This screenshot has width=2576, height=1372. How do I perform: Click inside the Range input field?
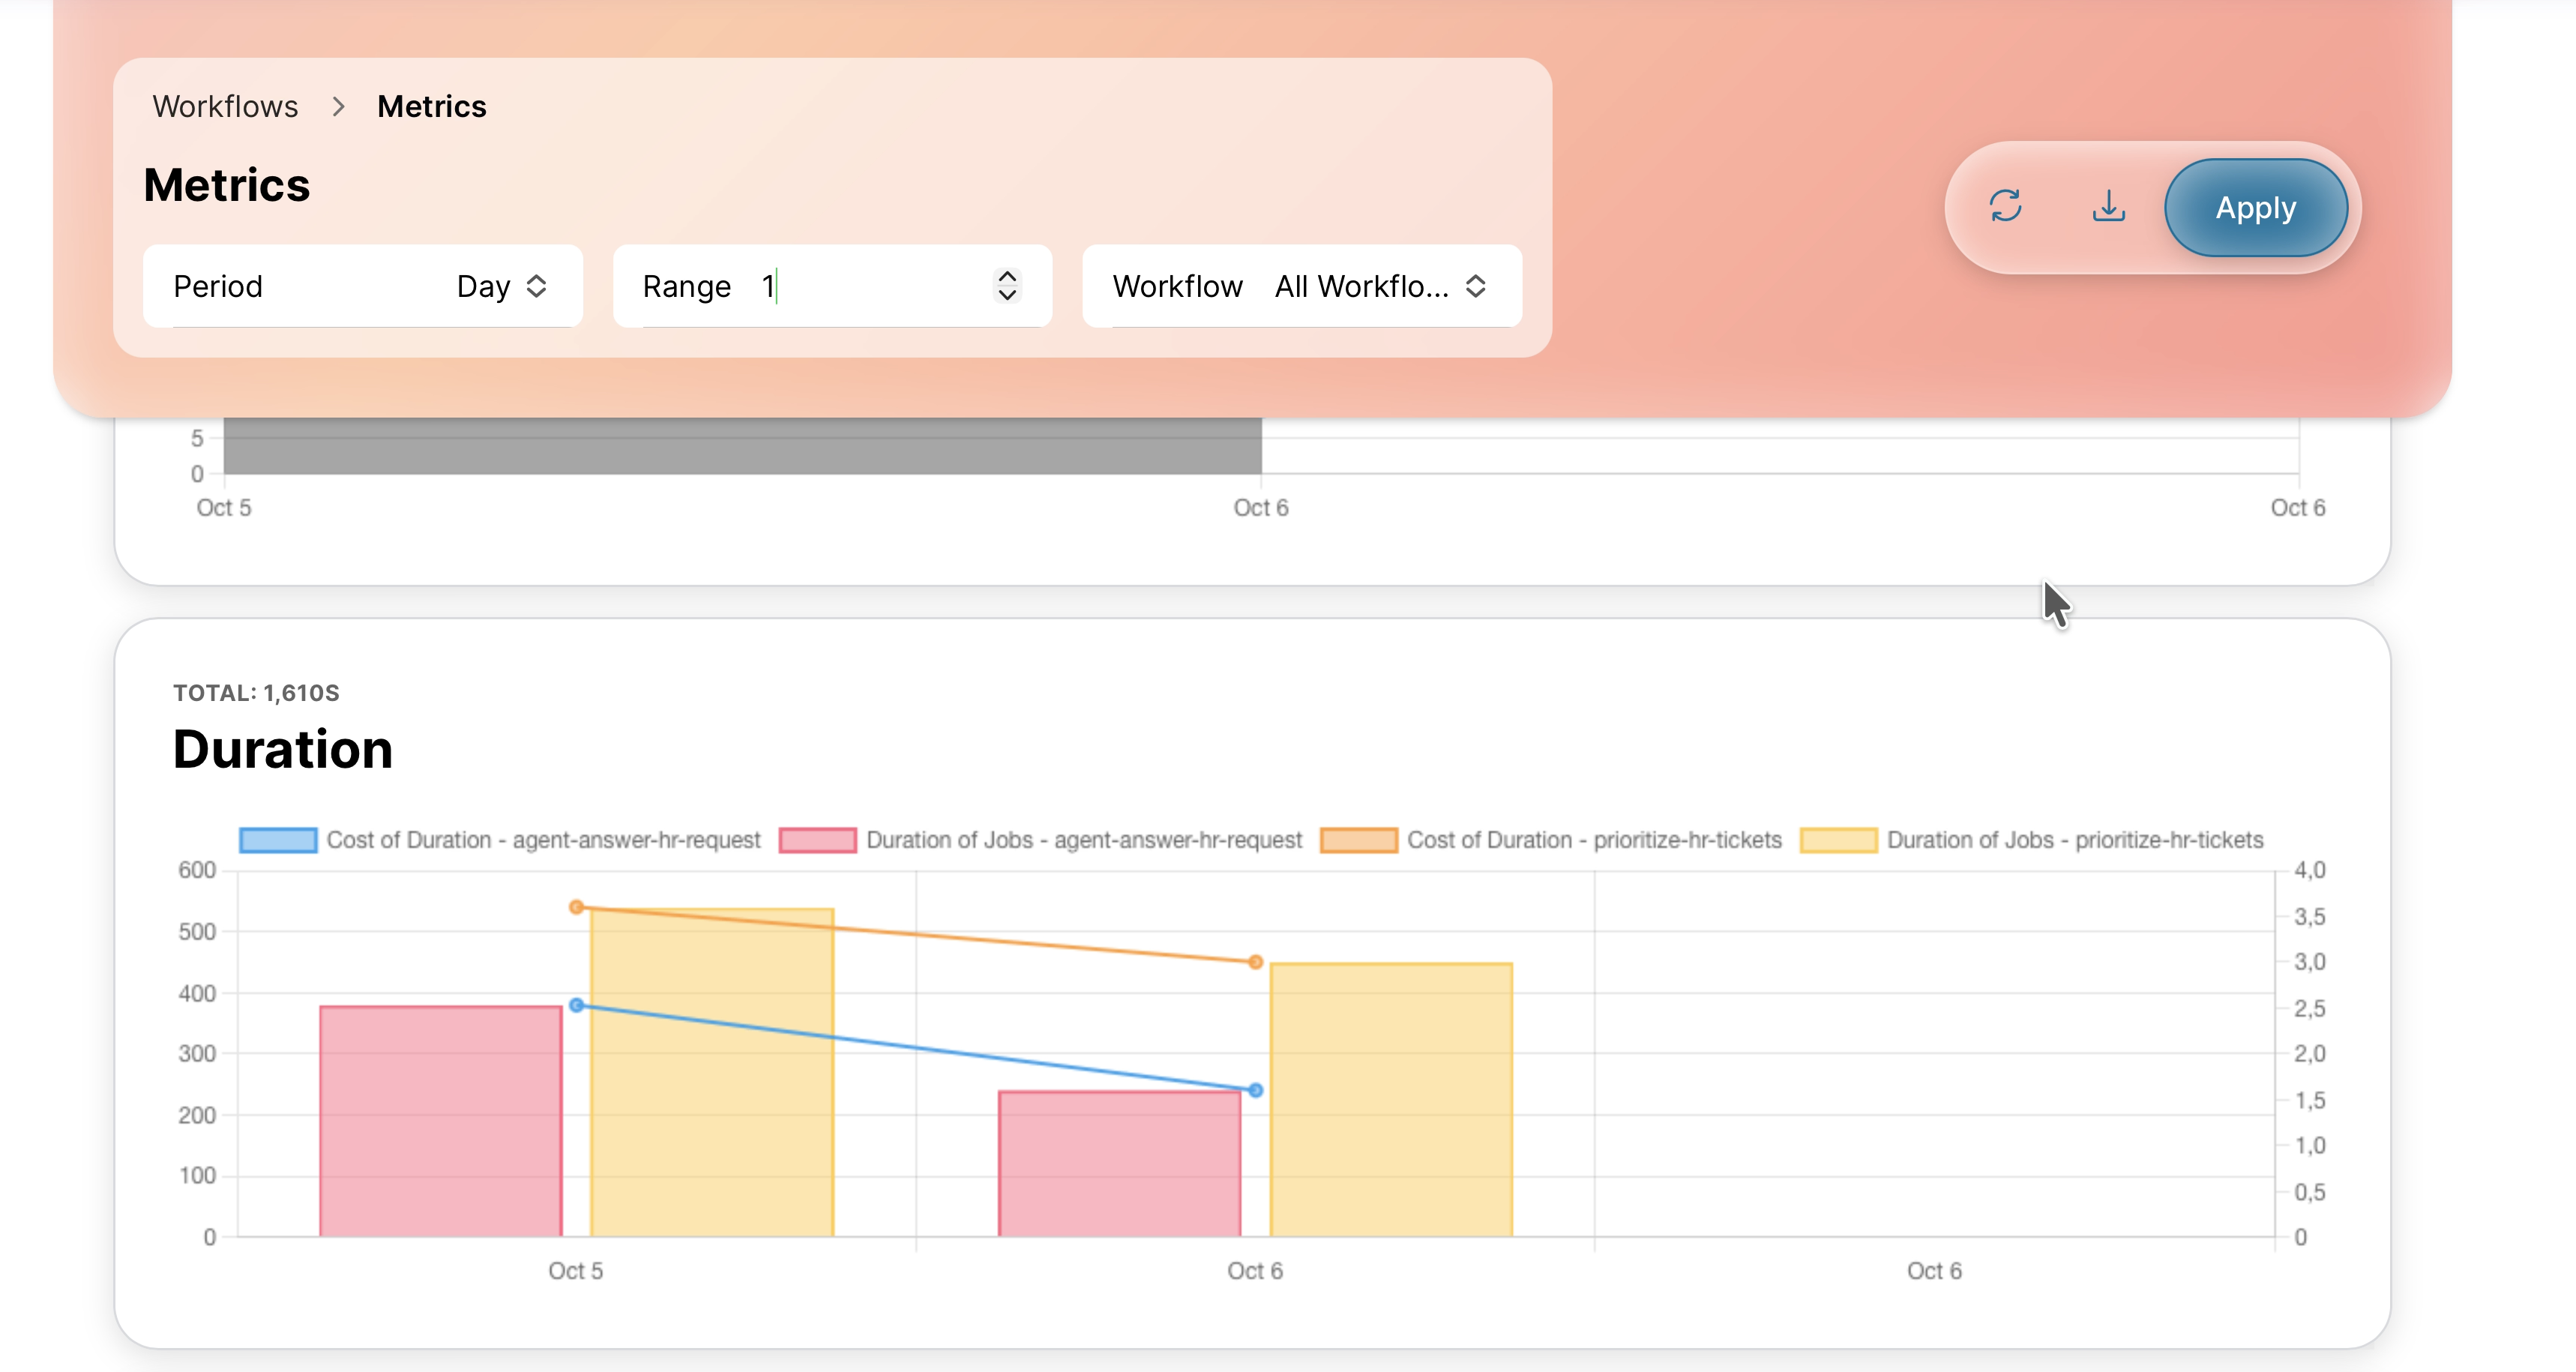coord(850,287)
